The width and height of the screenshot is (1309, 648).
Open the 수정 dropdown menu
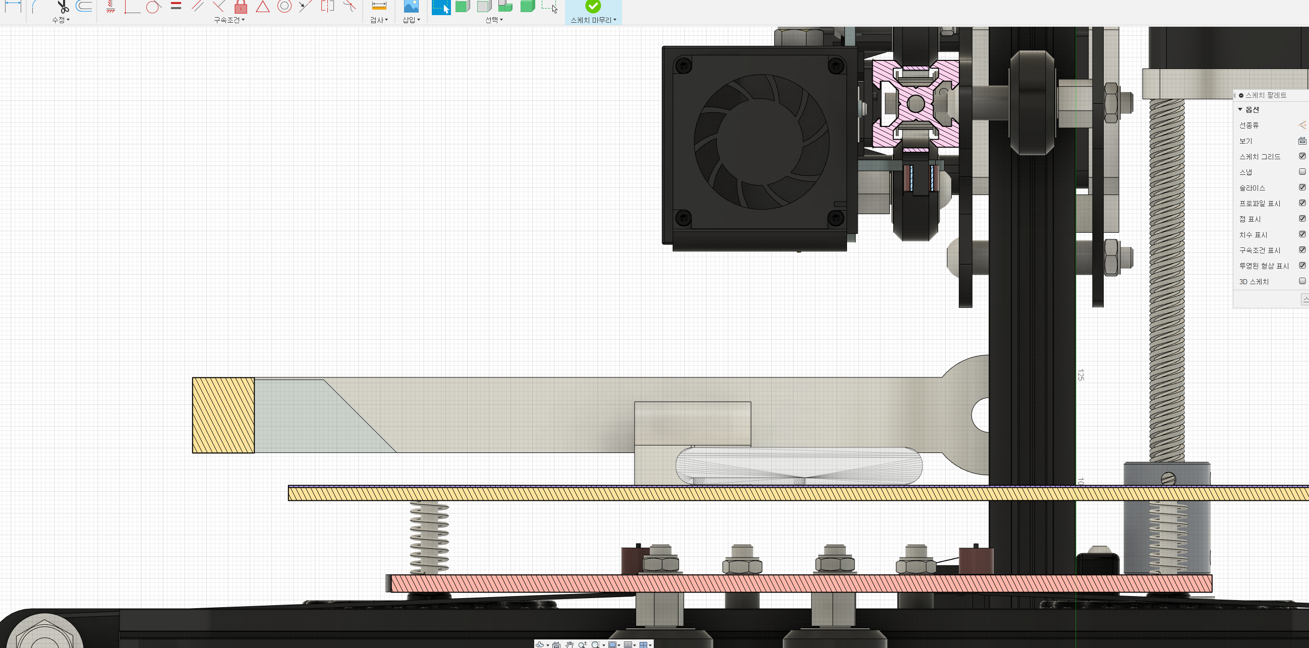(x=61, y=20)
